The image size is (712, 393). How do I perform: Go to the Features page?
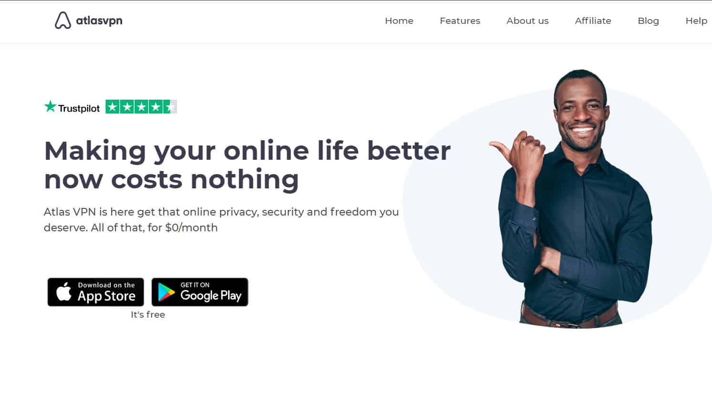[460, 21]
